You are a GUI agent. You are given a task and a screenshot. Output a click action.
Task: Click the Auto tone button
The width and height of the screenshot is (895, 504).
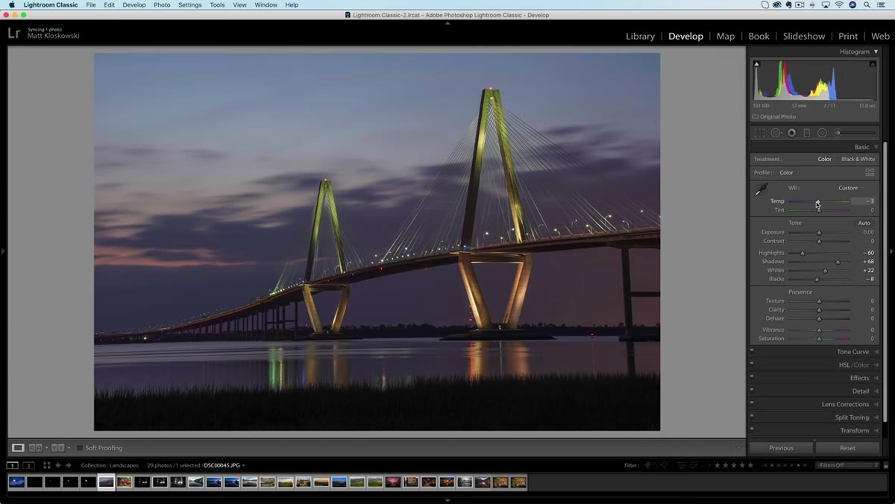(864, 223)
